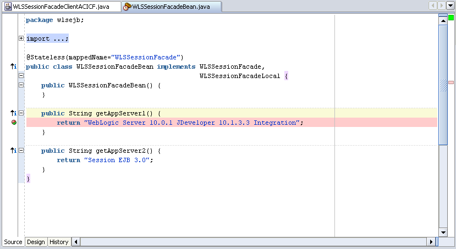The height and width of the screenshot is (249, 456).
Task: Open the Design view tab
Action: tap(36, 242)
